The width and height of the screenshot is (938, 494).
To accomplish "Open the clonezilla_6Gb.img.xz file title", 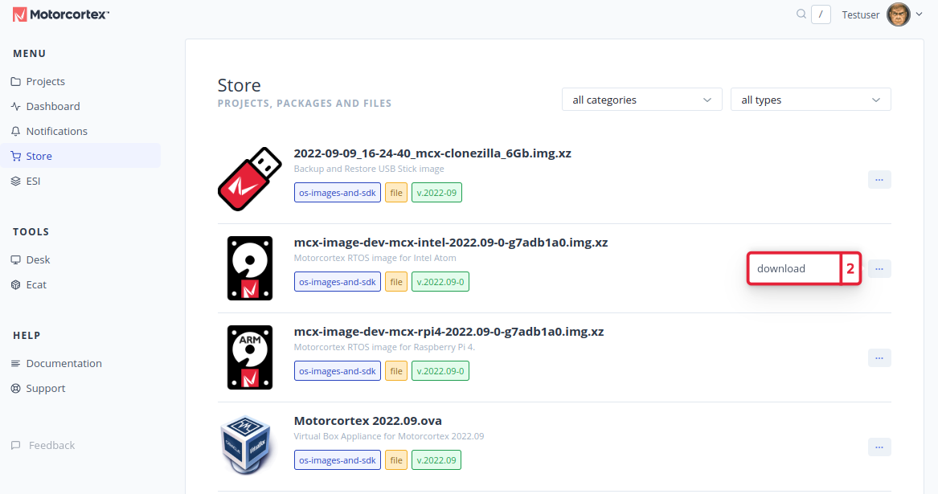I will (432, 153).
